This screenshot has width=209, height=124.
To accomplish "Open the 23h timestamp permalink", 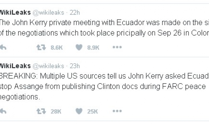I will click(x=75, y=66).
